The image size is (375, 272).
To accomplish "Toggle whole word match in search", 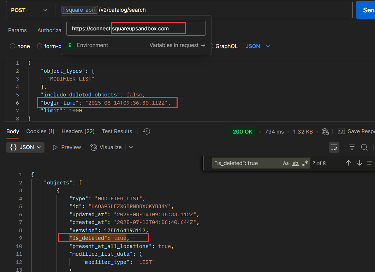I will (x=295, y=163).
